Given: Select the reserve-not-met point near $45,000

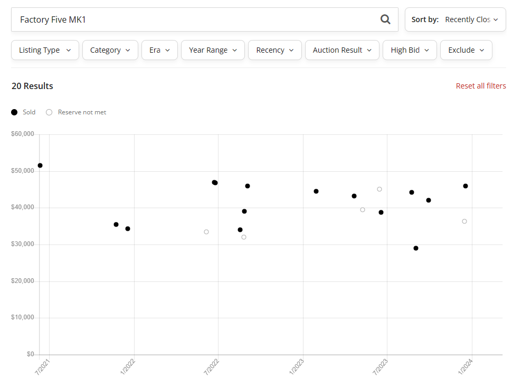Looking at the screenshot, I should tap(379, 189).
